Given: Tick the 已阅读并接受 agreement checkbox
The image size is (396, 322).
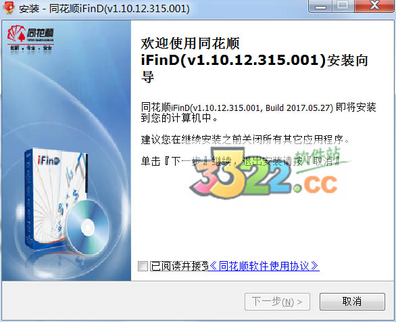Looking at the screenshot, I should pos(143,266).
